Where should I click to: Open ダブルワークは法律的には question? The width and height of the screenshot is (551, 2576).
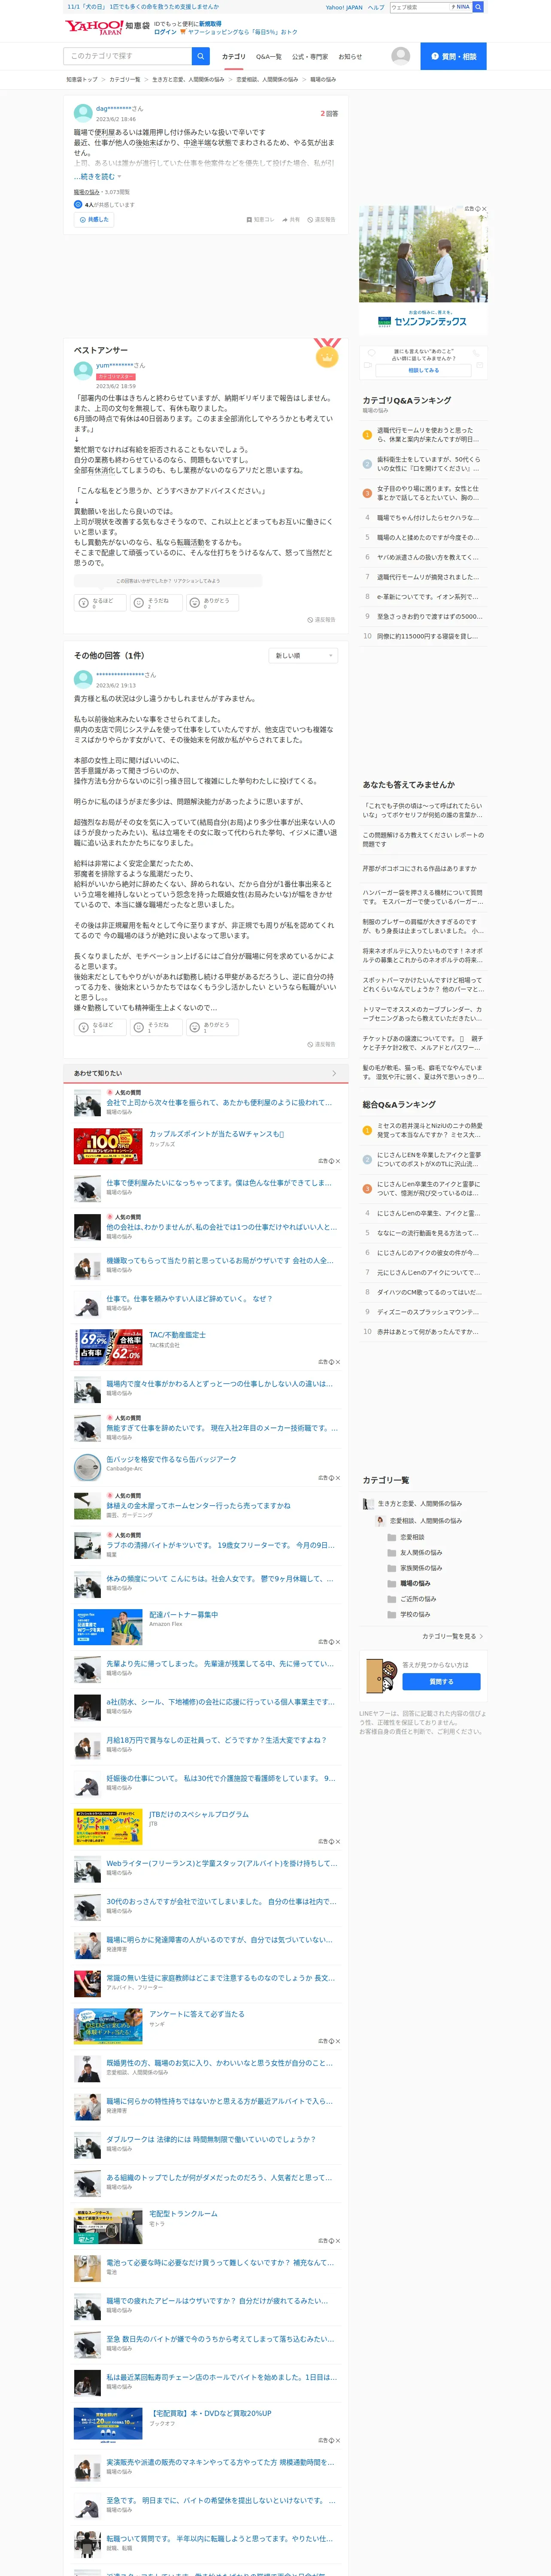click(x=211, y=2139)
